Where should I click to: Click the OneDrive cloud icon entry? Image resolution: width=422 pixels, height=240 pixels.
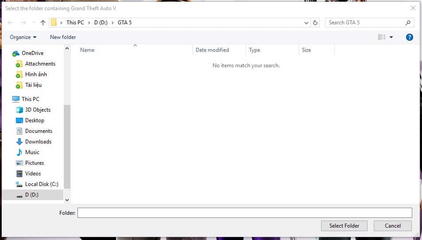[32, 53]
